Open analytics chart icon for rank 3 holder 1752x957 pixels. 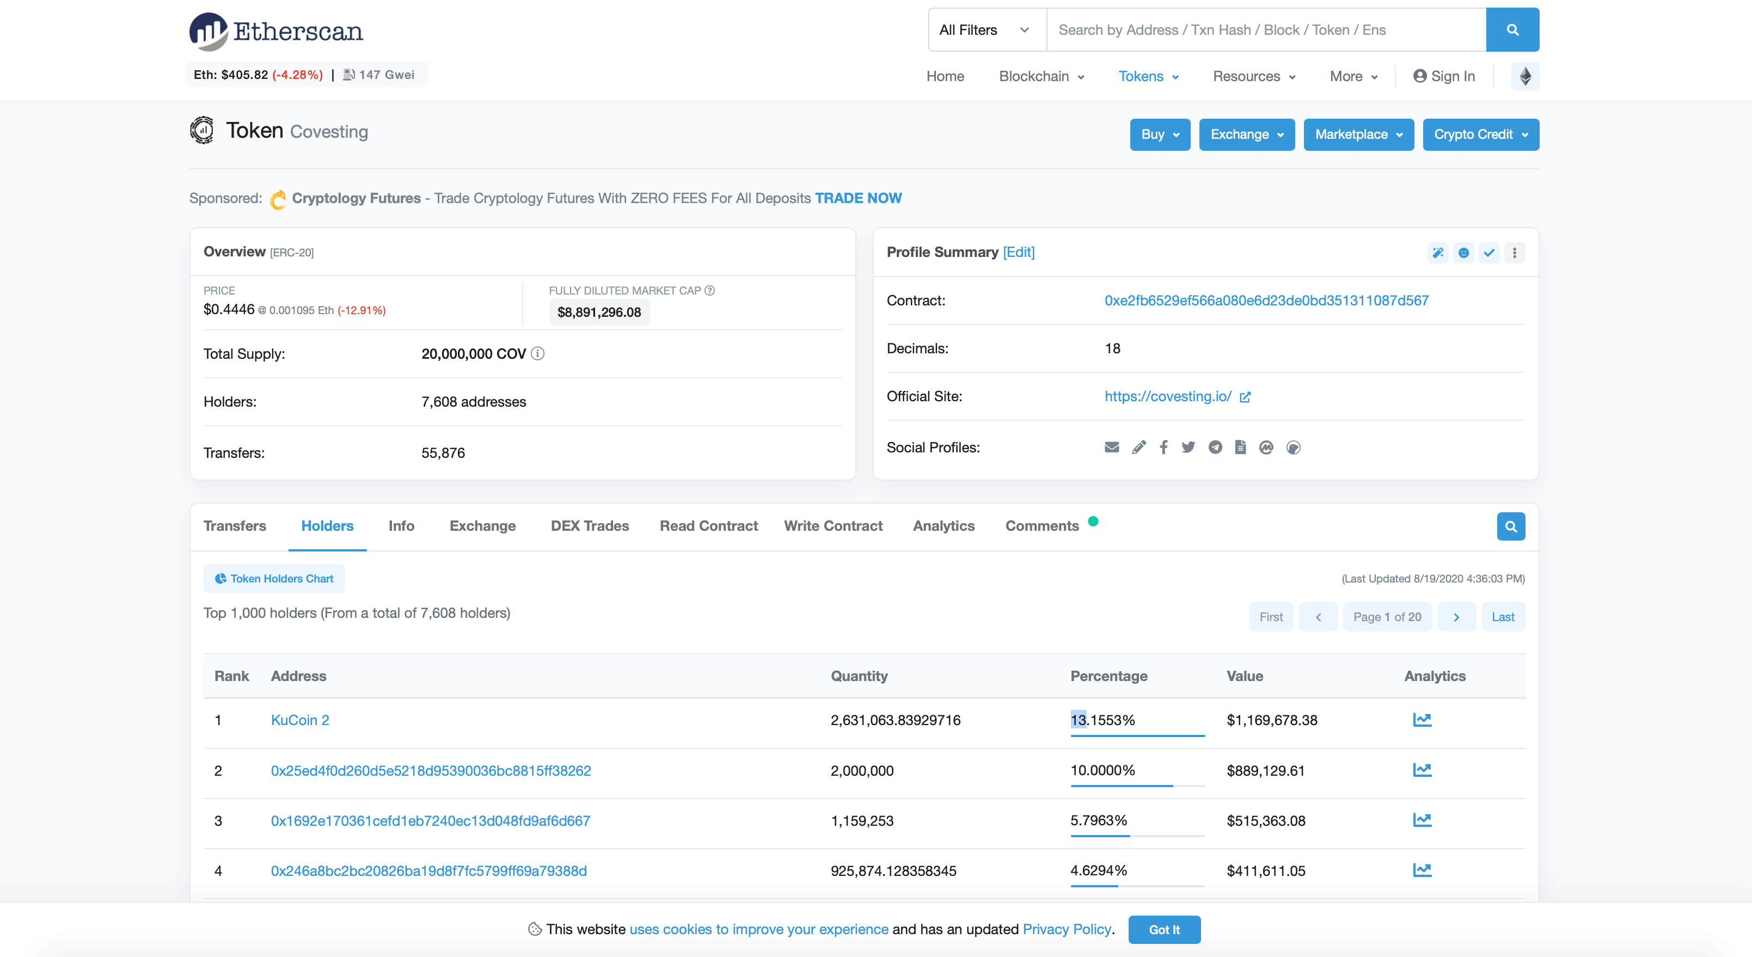pyautogui.click(x=1422, y=820)
